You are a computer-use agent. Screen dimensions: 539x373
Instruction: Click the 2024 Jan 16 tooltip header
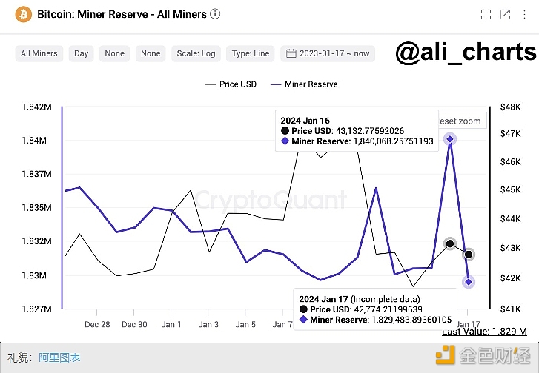305,121
